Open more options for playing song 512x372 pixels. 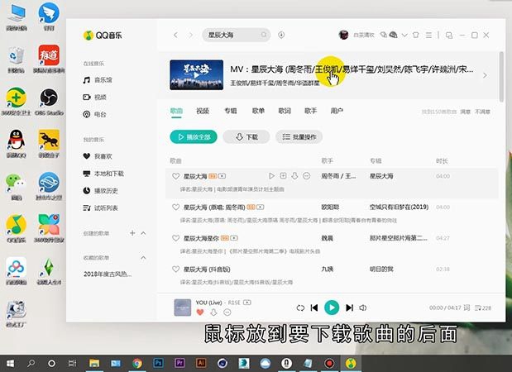[x=227, y=312]
